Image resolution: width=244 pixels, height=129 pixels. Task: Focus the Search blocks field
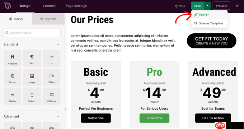[32, 33]
